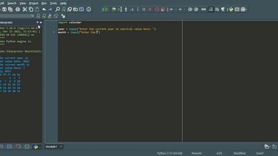Stop execution with red square icon
Screen dimensions: 278x156
(x=150, y=10)
